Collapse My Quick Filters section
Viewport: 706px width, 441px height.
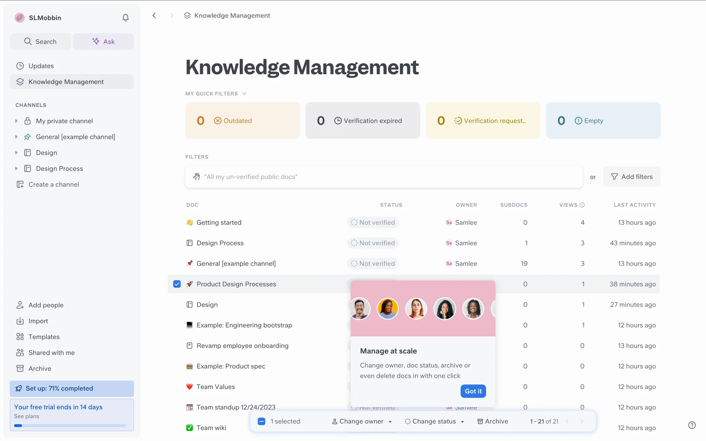(x=244, y=94)
